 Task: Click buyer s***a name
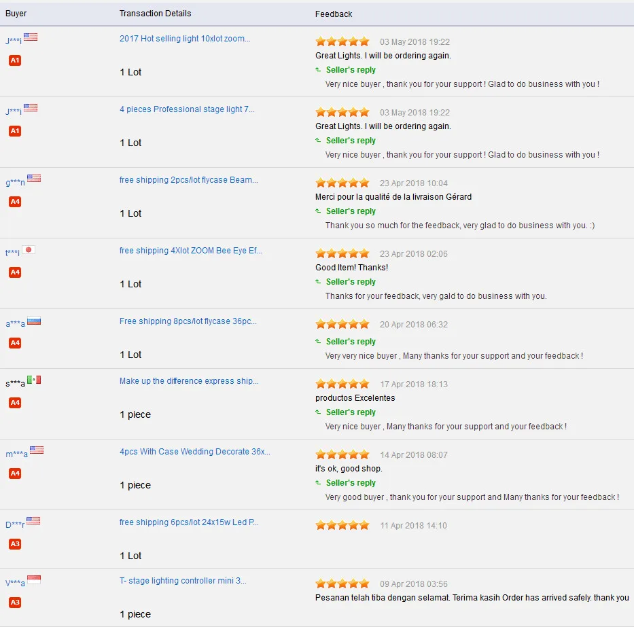pyautogui.click(x=15, y=383)
